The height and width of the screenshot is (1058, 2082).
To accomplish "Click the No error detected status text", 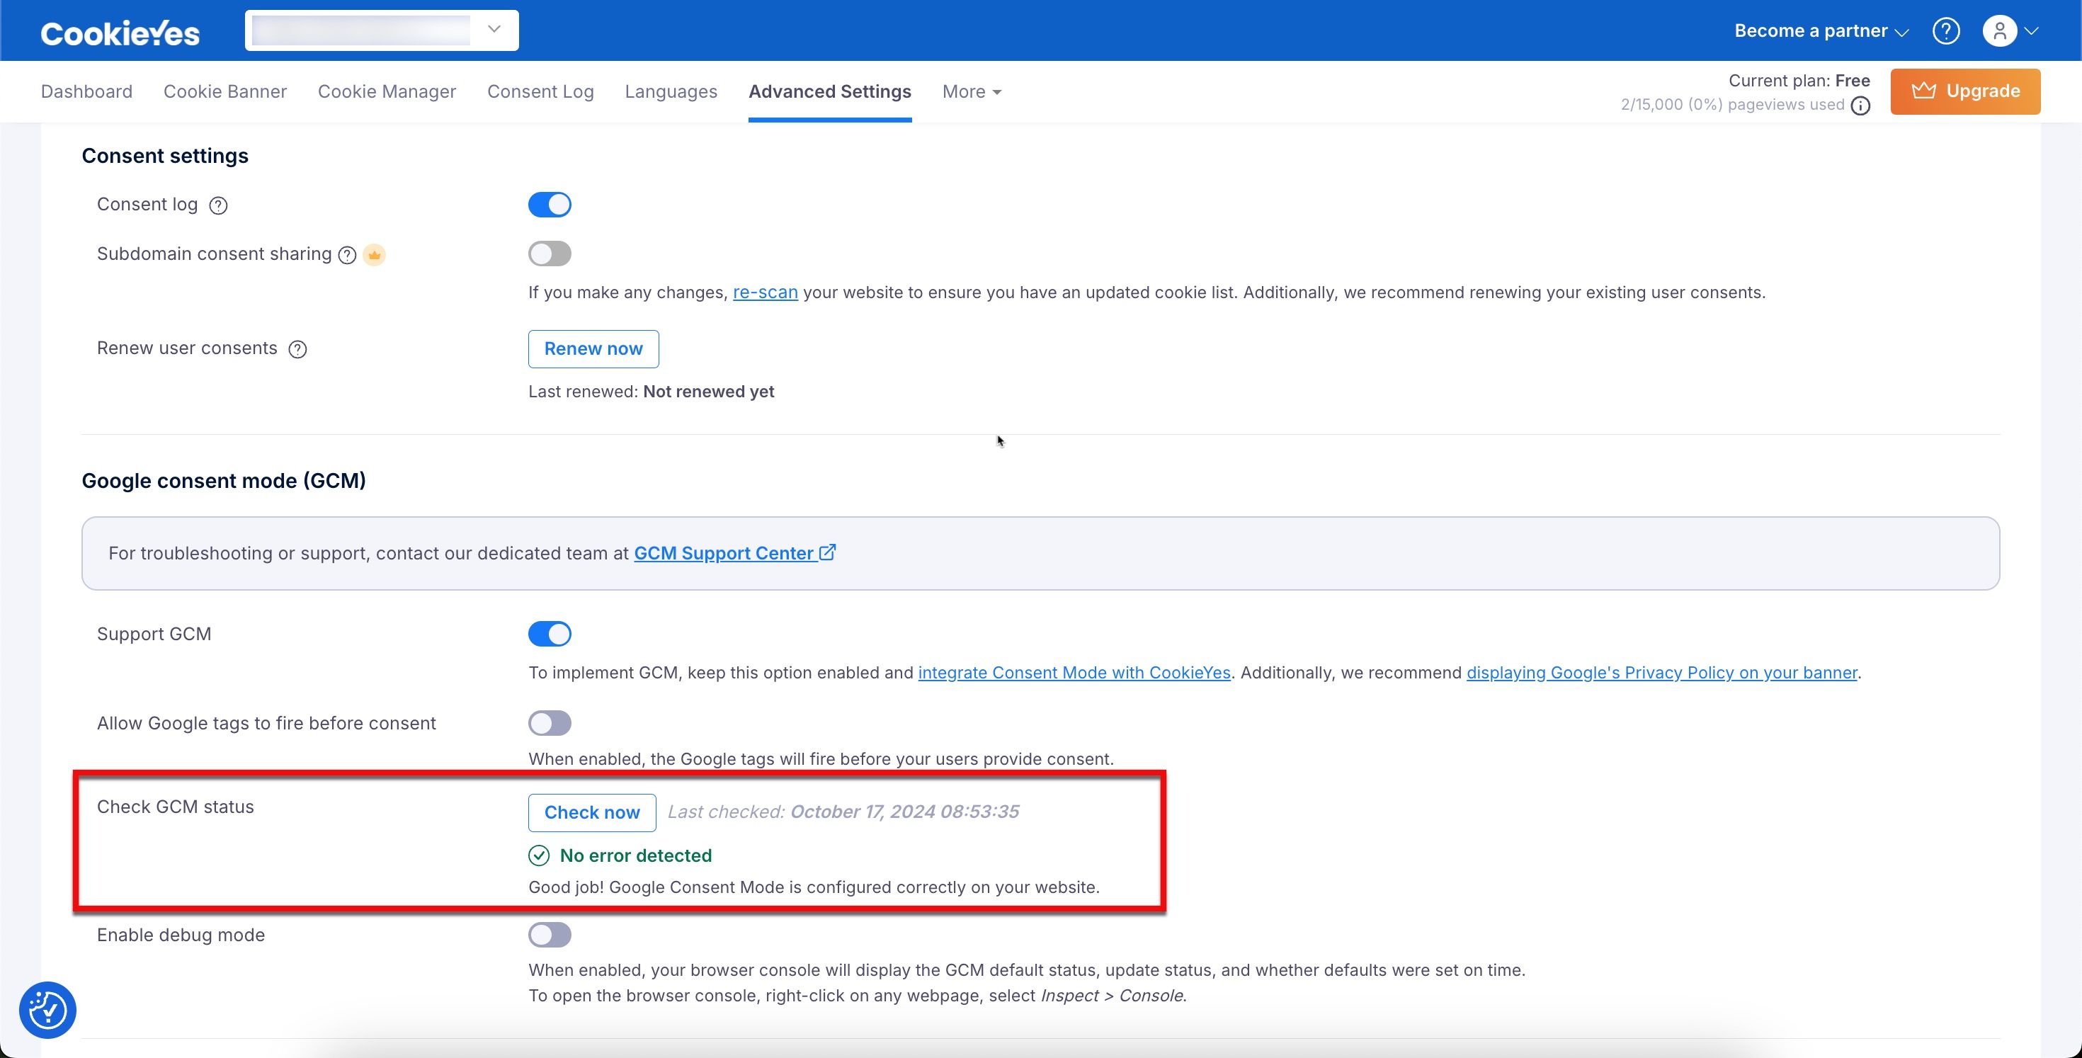I will pyautogui.click(x=635, y=855).
